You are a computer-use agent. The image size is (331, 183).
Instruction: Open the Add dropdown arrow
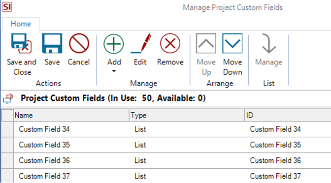click(x=114, y=71)
